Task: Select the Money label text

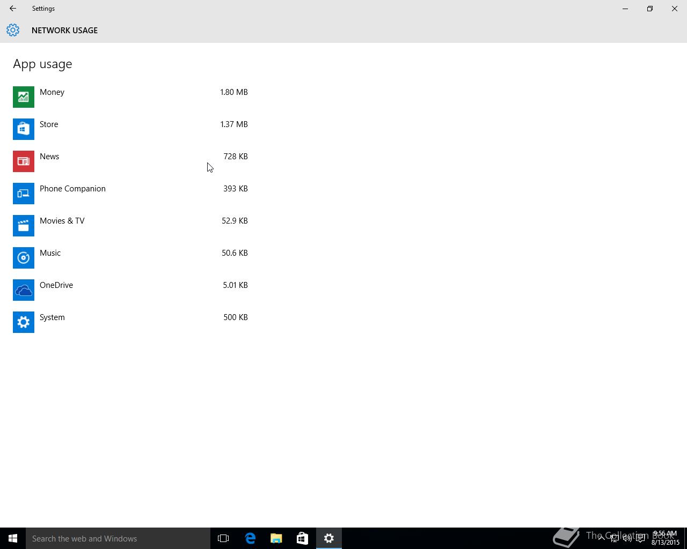Action: 52,92
